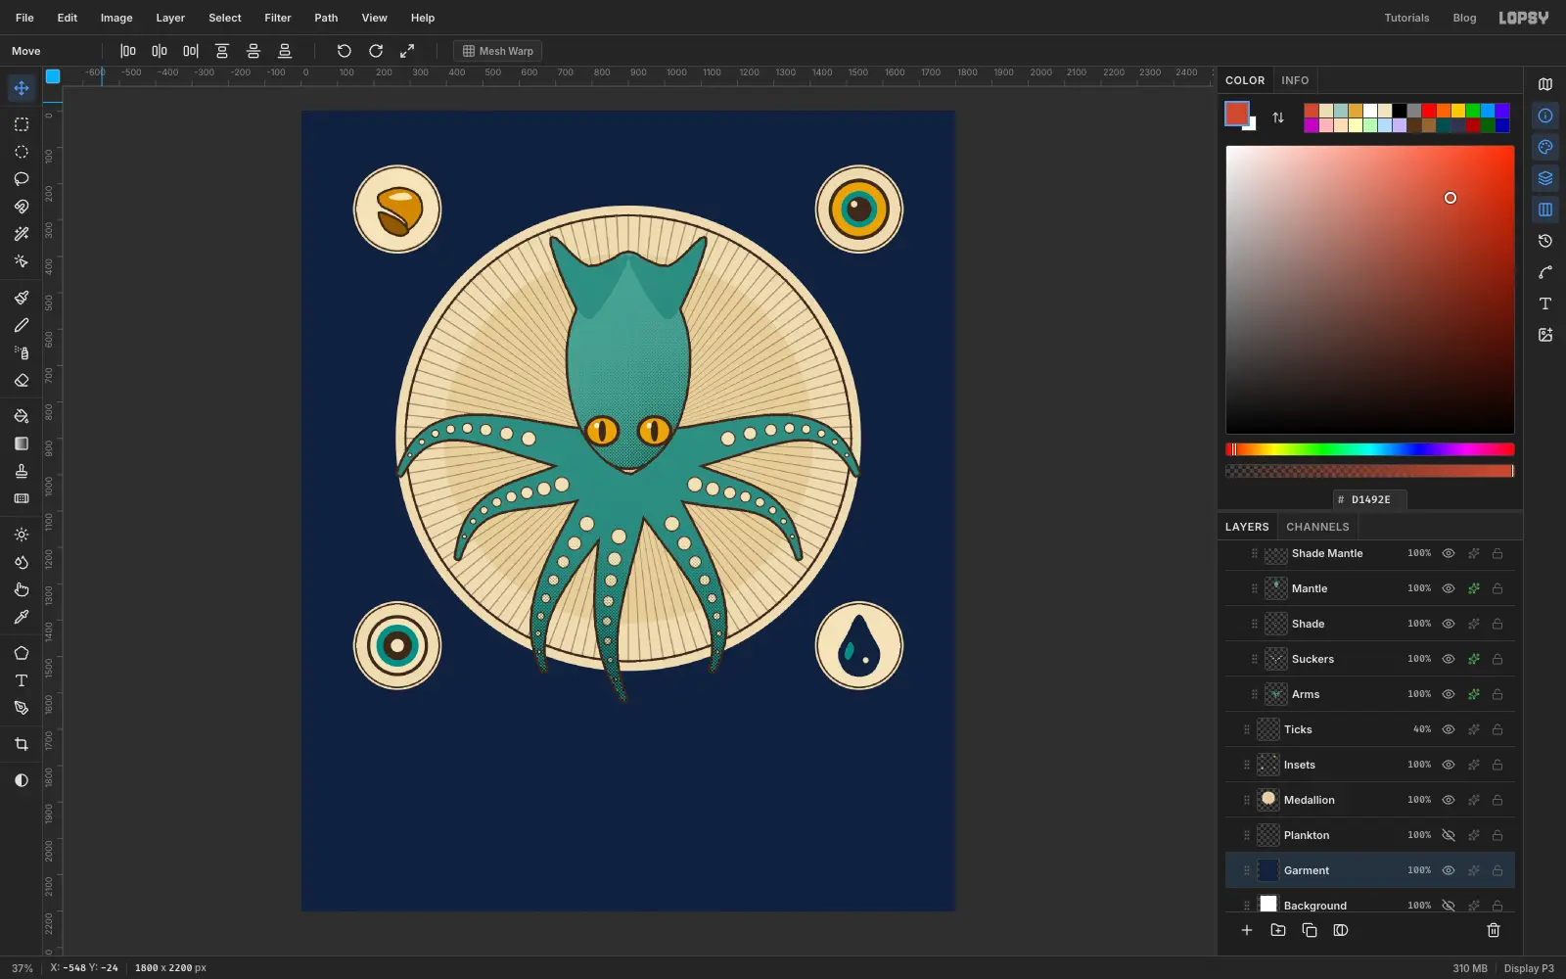Toggle the lock on the Garment layer
This screenshot has width=1566, height=979.
1497,870
